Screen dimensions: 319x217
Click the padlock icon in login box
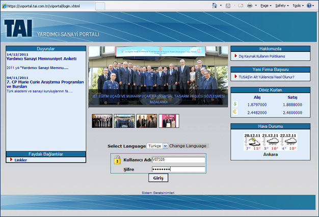point(117,160)
